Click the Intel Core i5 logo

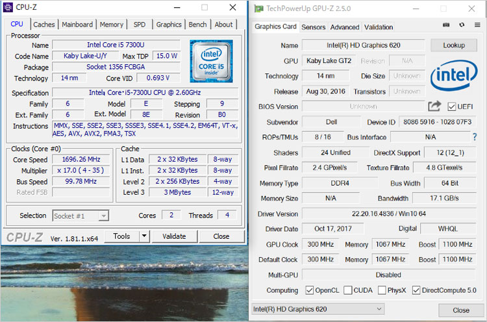point(211,61)
